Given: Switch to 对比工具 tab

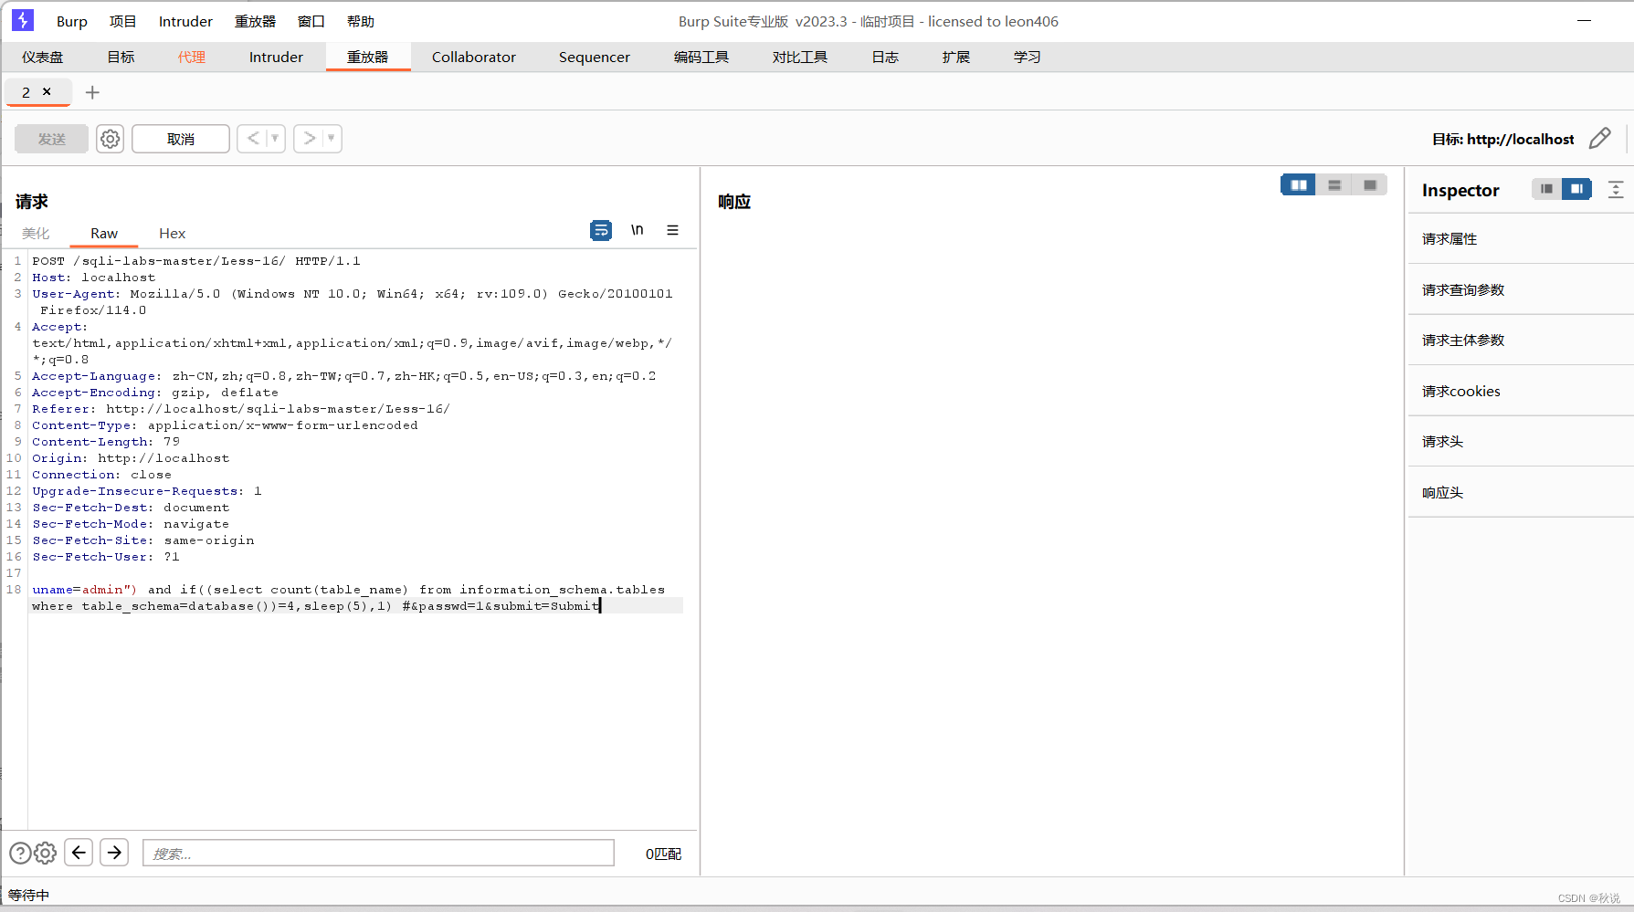Looking at the screenshot, I should pos(800,57).
